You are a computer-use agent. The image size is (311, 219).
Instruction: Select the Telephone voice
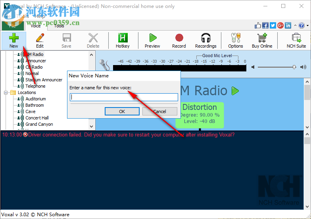point(35,86)
